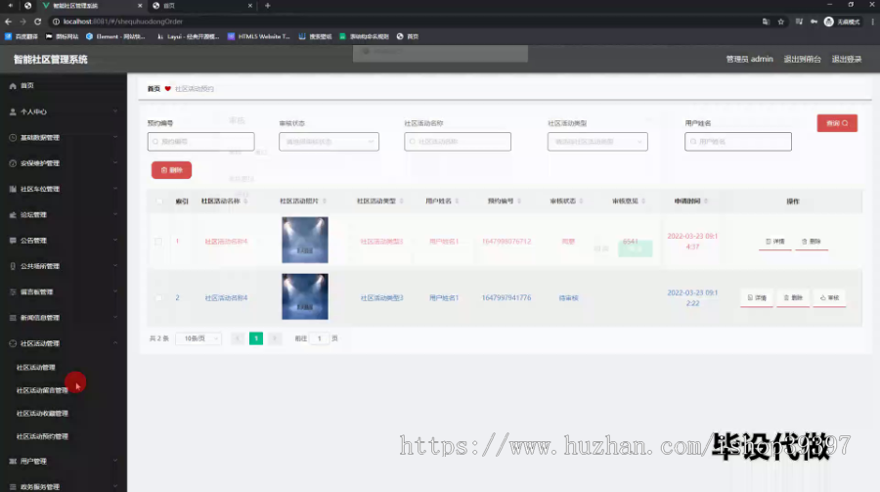Viewport: 880px width, 492px height.
Task: Check the checkbox for row 2
Action: (x=158, y=297)
